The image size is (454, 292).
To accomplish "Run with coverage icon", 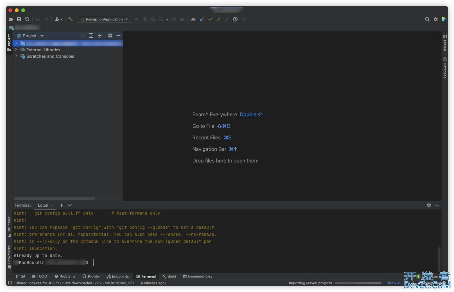I will tap(153, 19).
